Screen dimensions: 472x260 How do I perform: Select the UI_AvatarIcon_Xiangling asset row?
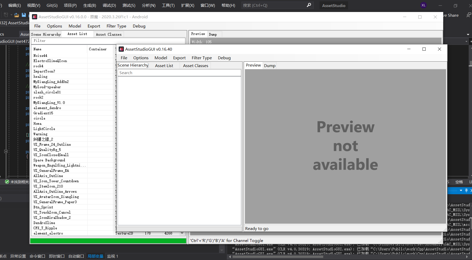pos(56,197)
